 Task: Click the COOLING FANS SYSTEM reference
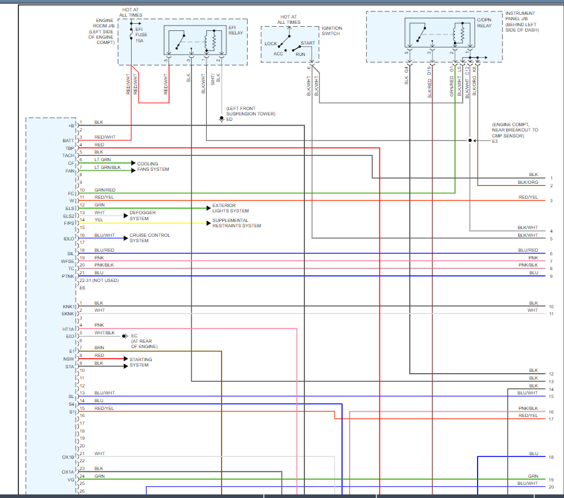pyautogui.click(x=153, y=167)
